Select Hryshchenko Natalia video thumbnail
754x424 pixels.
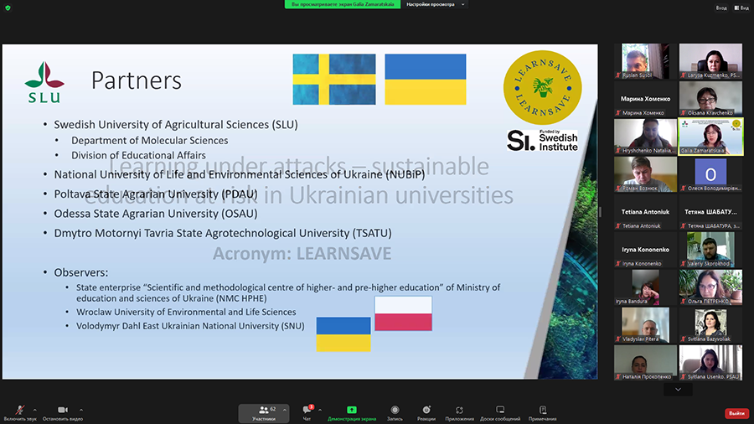point(645,137)
